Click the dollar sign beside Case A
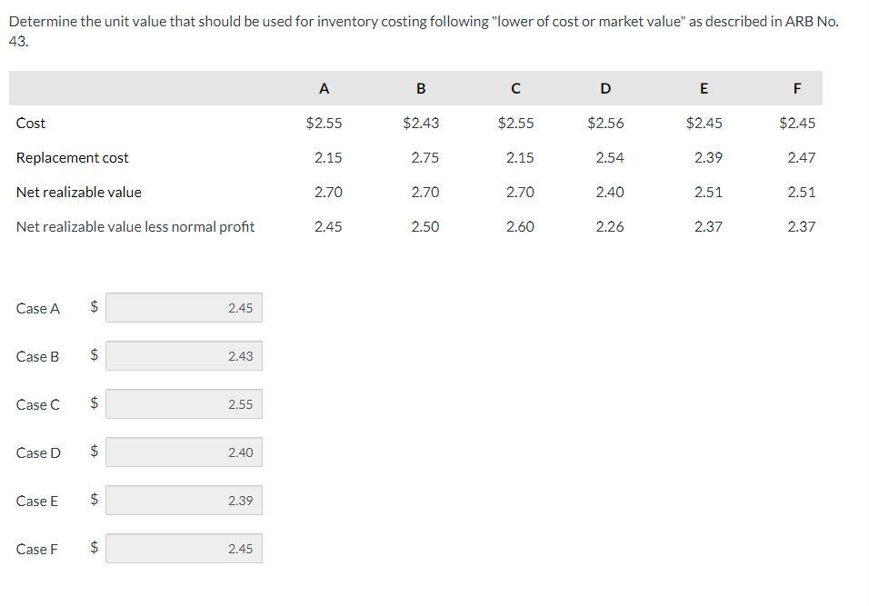The width and height of the screenshot is (869, 606). click(92, 307)
